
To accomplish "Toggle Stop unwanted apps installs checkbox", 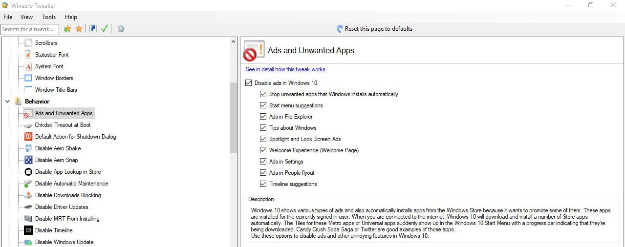I will tap(263, 94).
